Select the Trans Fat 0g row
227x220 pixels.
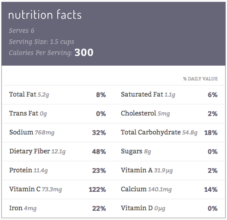(58, 114)
